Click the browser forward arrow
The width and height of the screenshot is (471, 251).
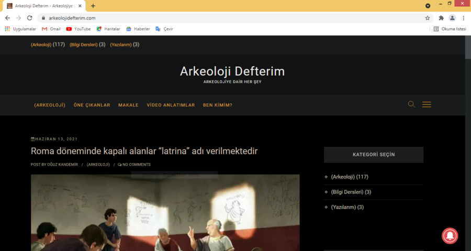(19, 18)
